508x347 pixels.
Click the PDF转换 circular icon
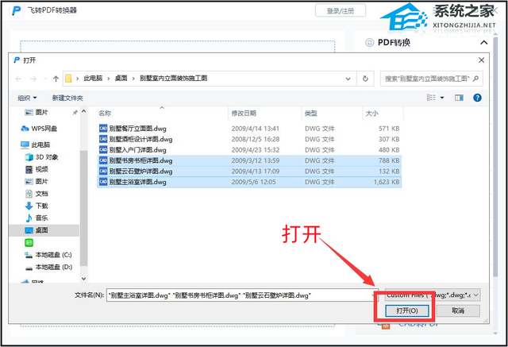coord(369,42)
